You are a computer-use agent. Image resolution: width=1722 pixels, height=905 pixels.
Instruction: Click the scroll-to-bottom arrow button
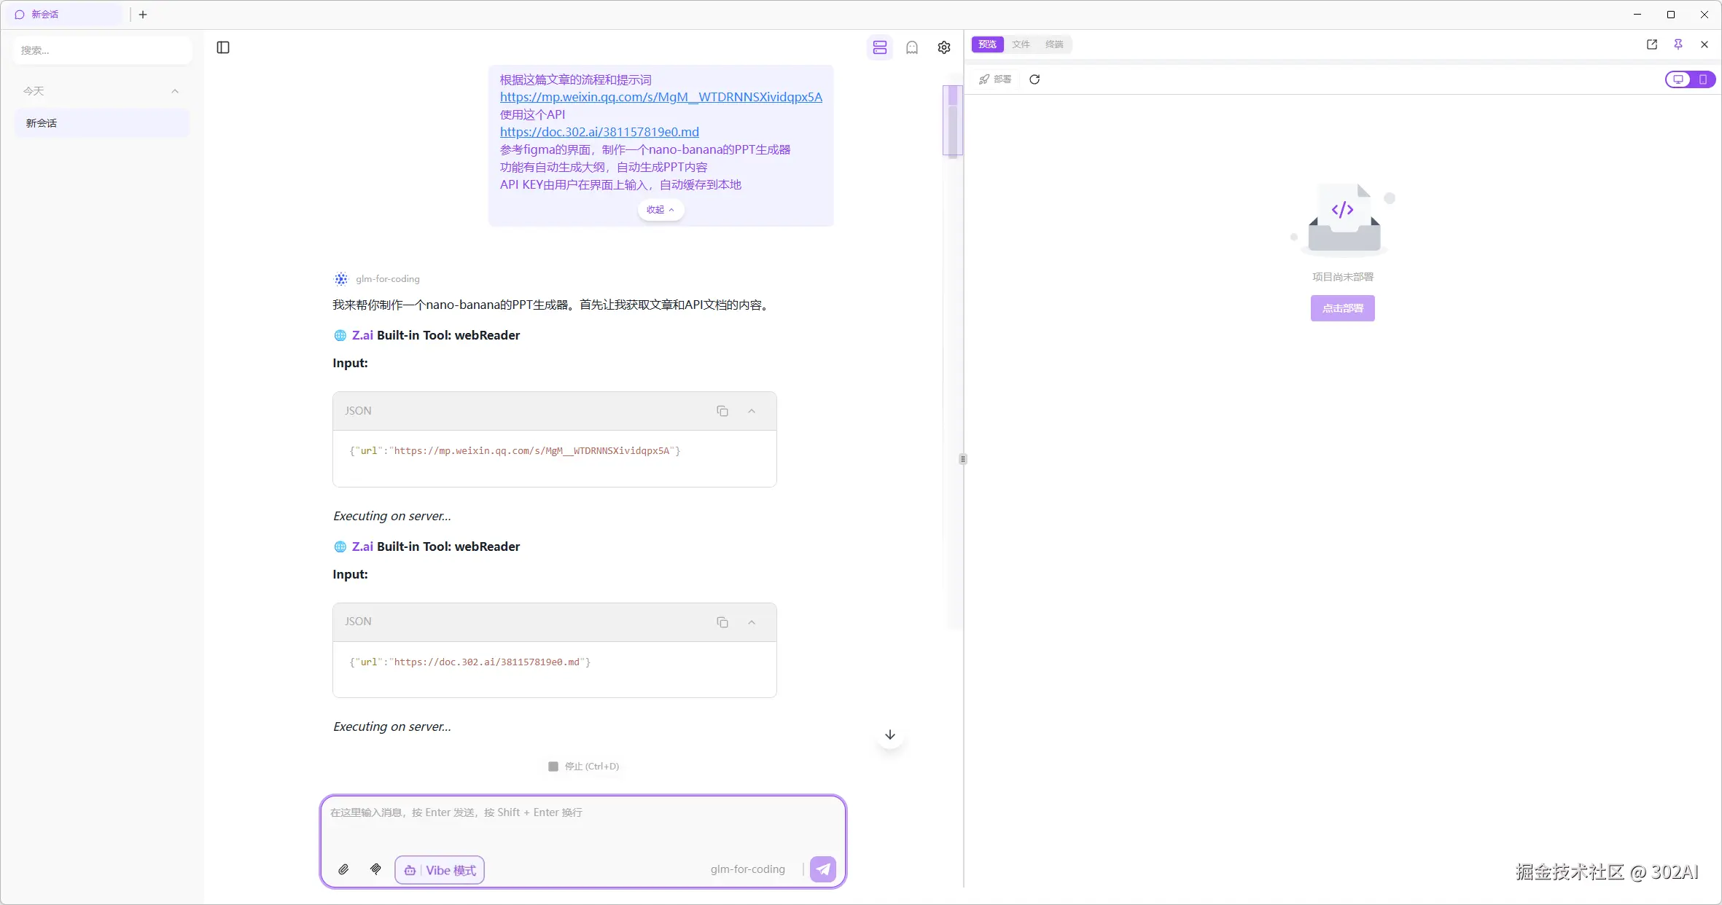coord(890,734)
